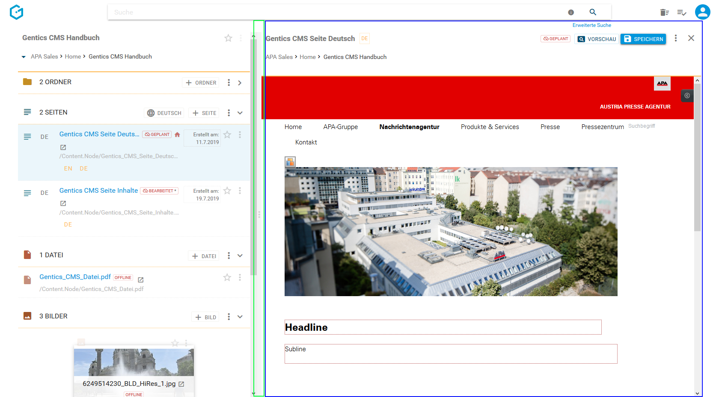Select Produkte & Services menu item
The image size is (719, 397).
tap(490, 127)
